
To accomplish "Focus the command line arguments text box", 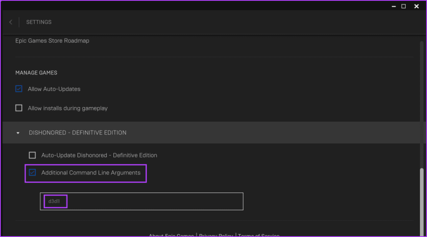I will pos(142,201).
